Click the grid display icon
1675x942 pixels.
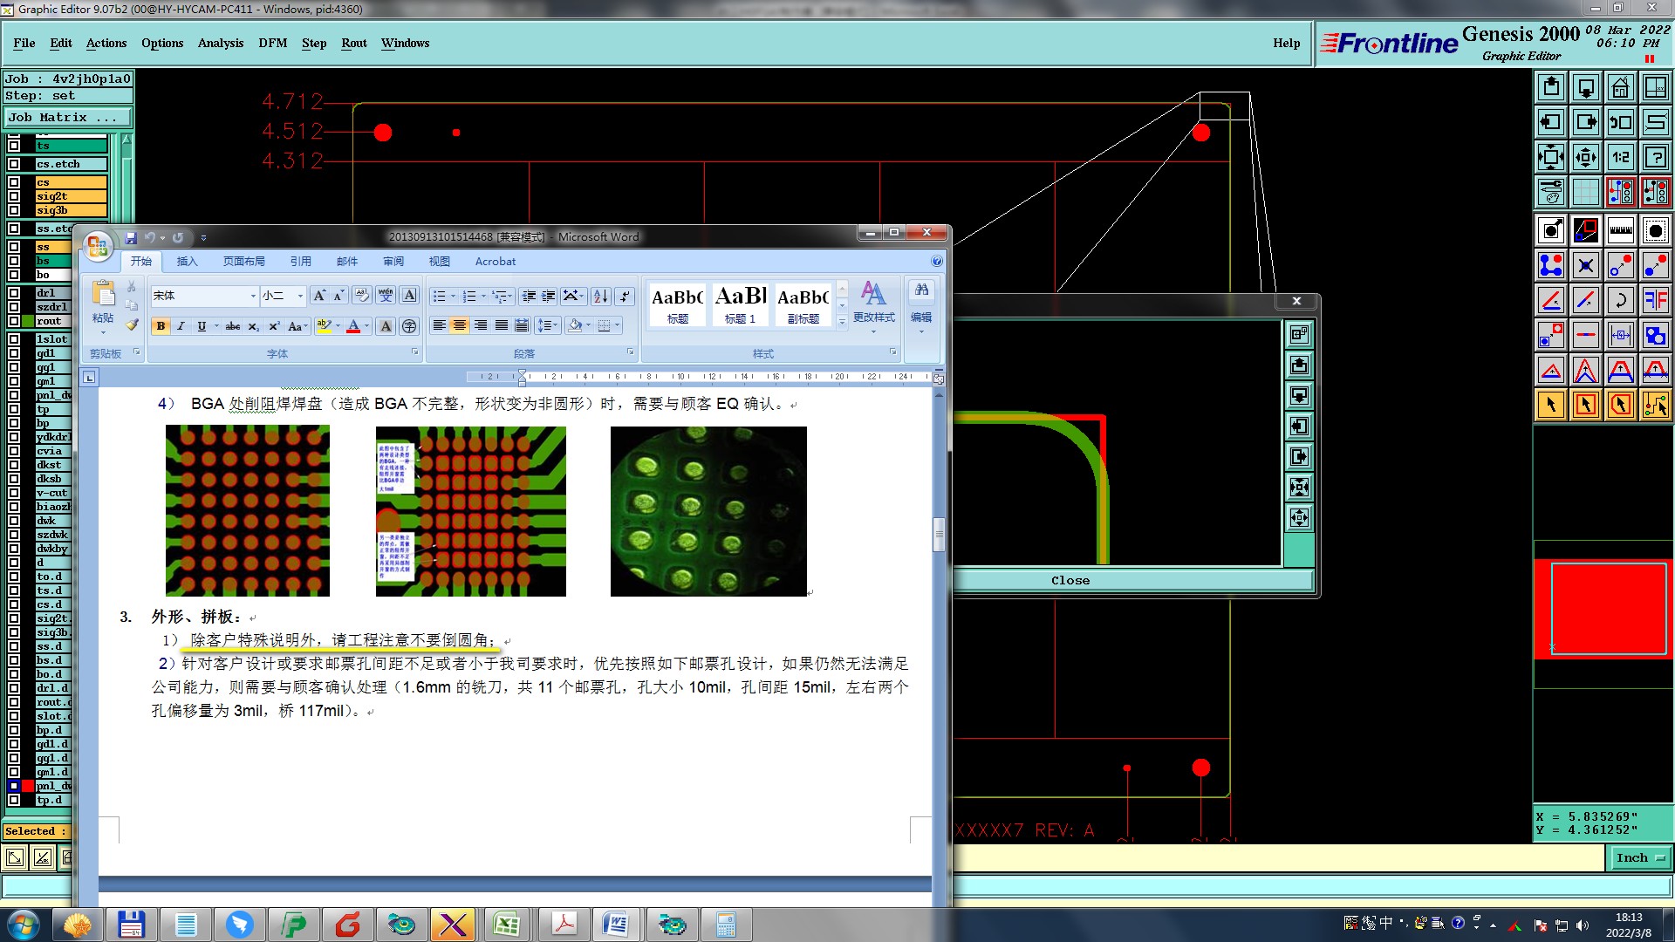(x=1585, y=192)
